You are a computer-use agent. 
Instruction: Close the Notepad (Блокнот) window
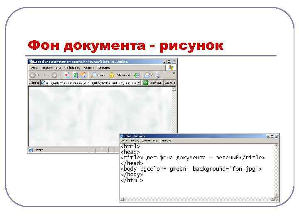277,136
